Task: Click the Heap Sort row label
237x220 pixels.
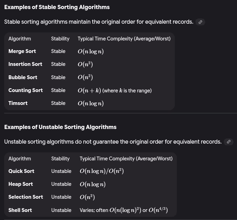Action: pyautogui.click(x=21, y=184)
